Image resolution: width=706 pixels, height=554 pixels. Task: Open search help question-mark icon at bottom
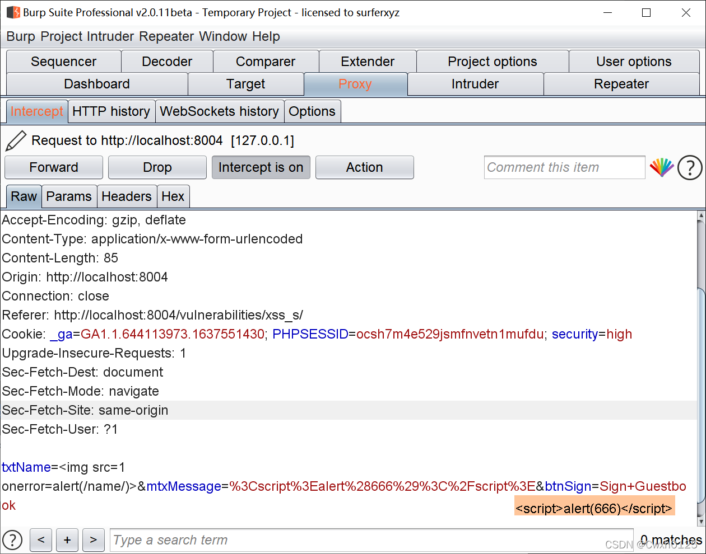pos(12,540)
